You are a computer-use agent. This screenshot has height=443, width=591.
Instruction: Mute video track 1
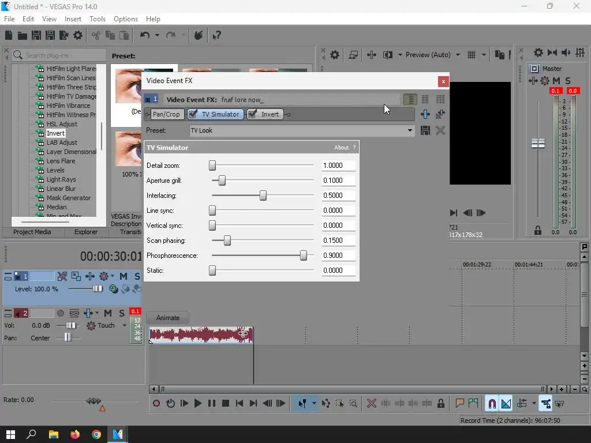pyautogui.click(x=124, y=276)
